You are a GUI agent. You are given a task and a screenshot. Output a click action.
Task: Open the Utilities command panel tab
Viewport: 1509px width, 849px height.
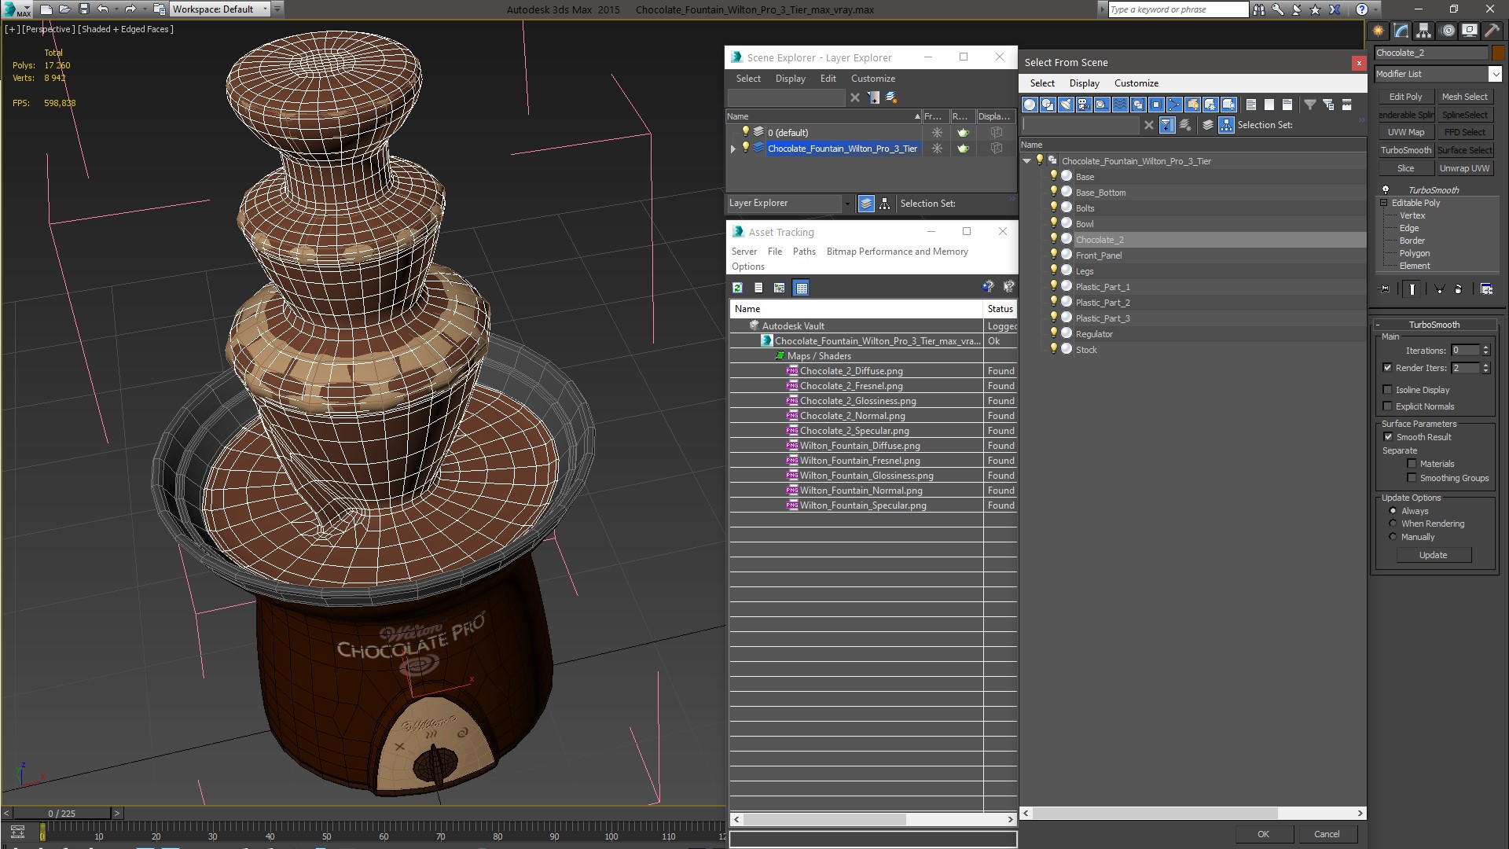1492,31
